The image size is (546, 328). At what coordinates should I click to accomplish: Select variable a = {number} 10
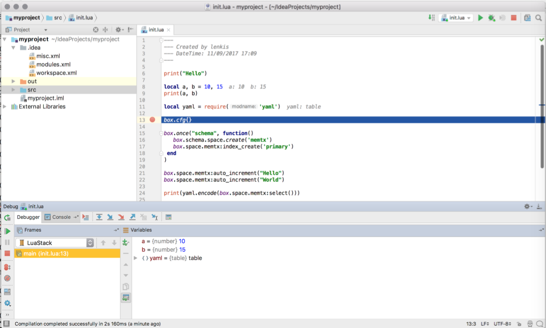(163, 241)
